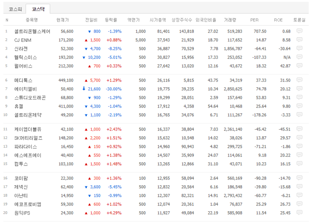The width and height of the screenshot is (311, 223).
Task: Open discussion icon for CJ ENM
Action: click(299, 40)
